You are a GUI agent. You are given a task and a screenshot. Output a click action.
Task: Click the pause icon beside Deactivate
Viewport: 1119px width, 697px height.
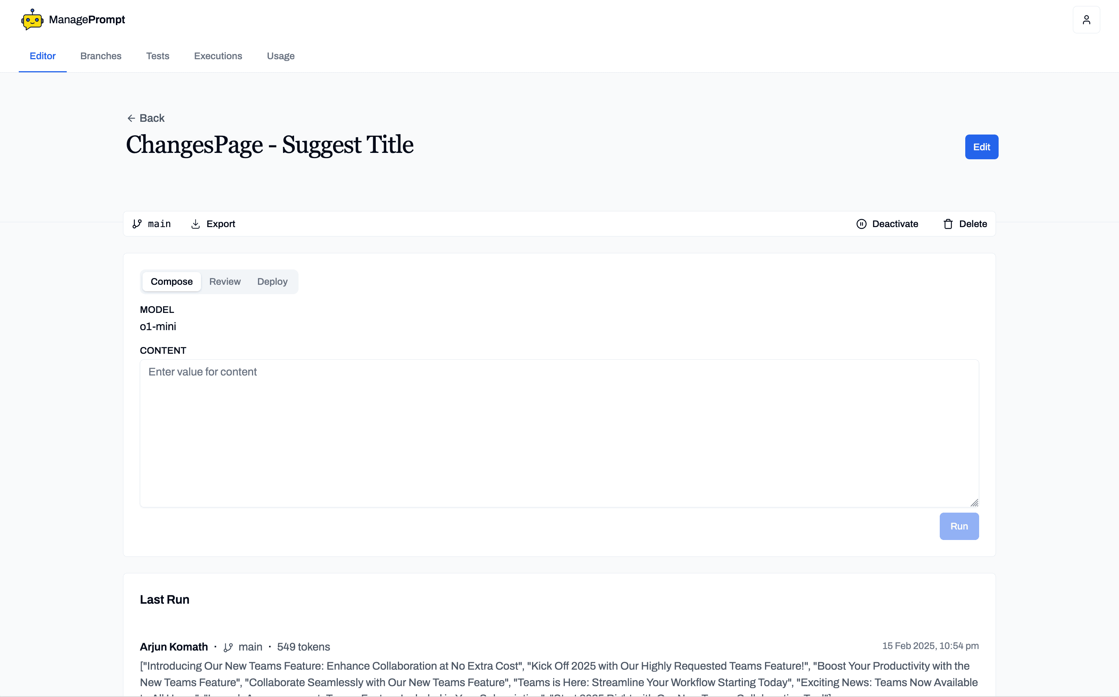click(x=862, y=224)
